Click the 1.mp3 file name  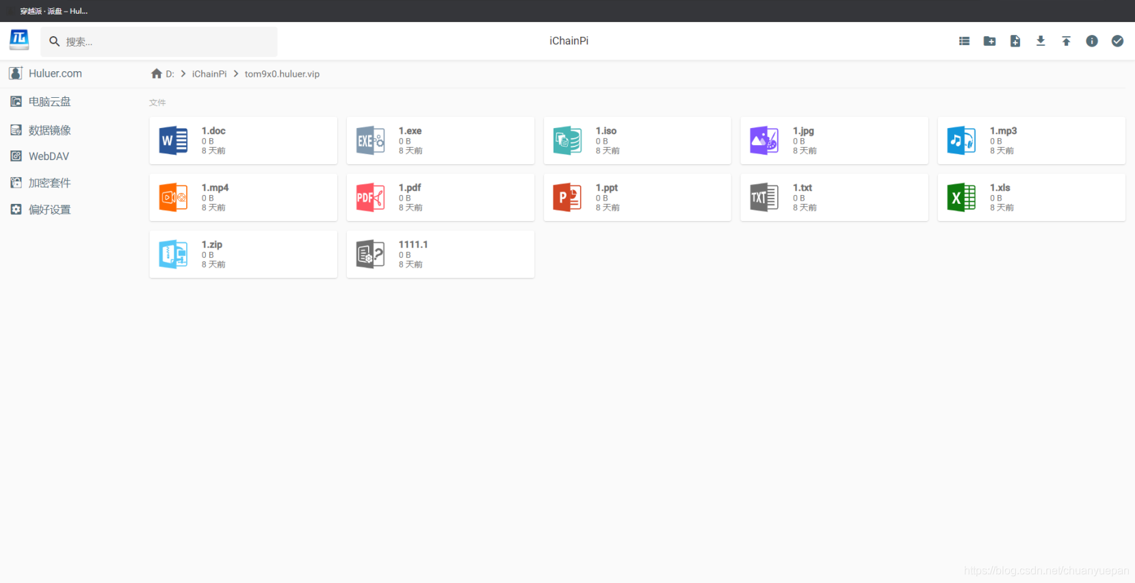tap(1004, 131)
